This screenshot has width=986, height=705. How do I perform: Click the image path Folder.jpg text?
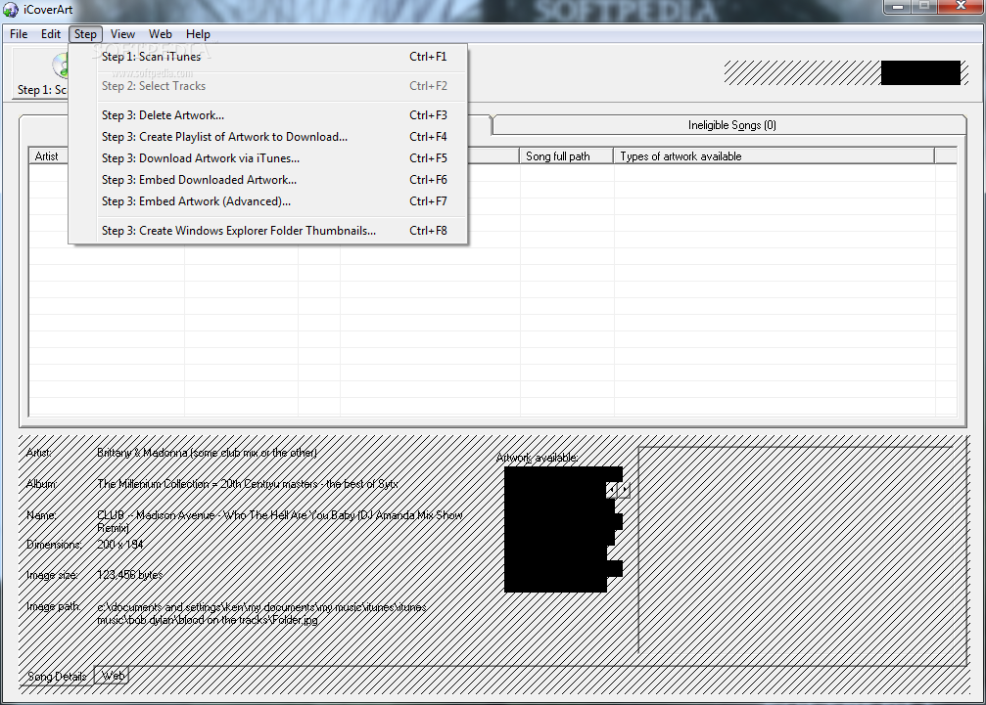[261, 613]
